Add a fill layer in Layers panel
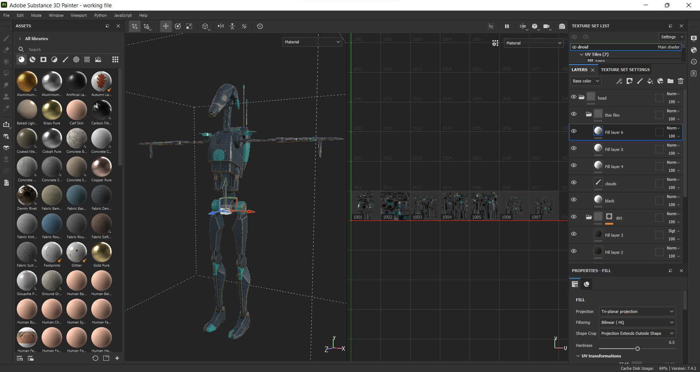The height and width of the screenshot is (372, 700). point(650,81)
